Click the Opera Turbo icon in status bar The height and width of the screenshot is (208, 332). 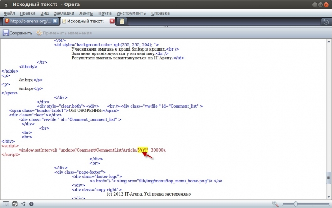coord(32,204)
